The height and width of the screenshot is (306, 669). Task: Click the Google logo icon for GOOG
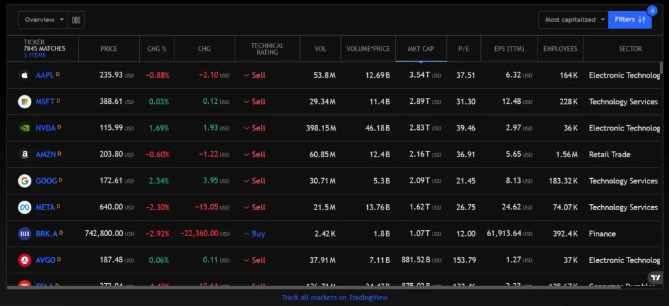[x=25, y=181]
